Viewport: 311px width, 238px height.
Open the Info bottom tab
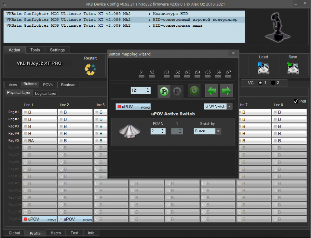coord(91,233)
